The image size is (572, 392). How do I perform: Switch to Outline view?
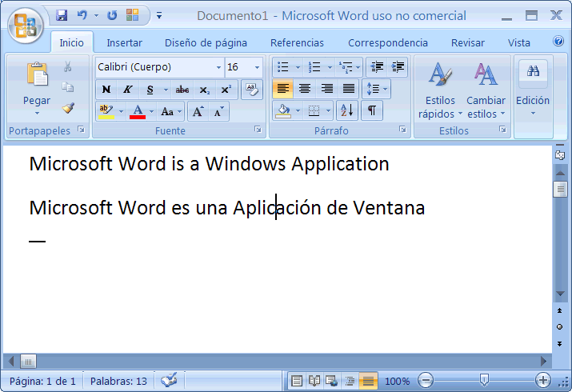[x=350, y=381]
